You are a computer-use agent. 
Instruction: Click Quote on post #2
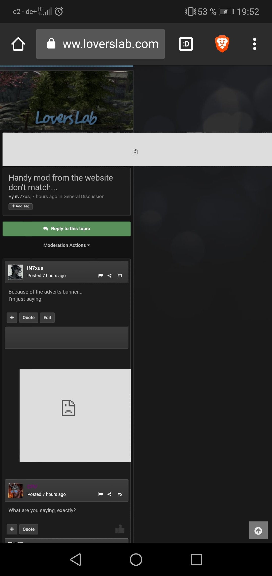(29, 529)
